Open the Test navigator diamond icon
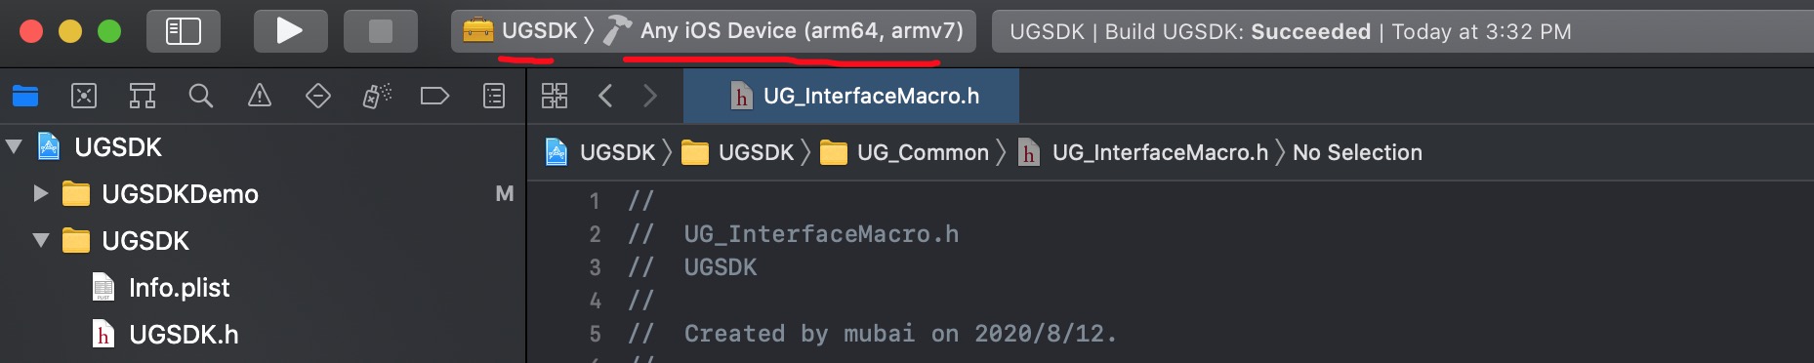Image resolution: width=1814 pixels, height=363 pixels. [x=318, y=96]
